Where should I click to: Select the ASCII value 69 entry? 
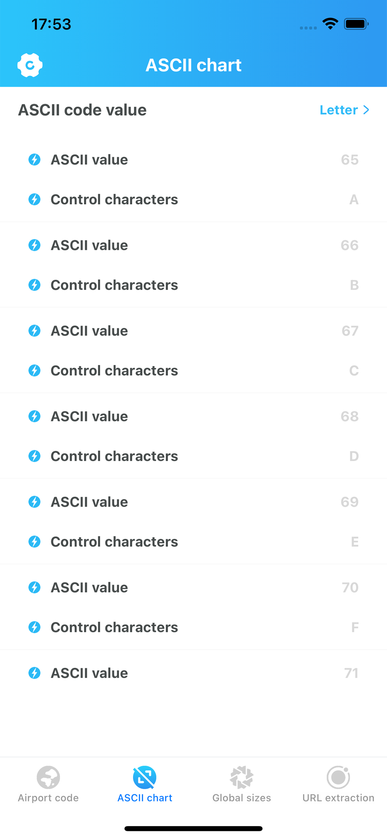click(193, 502)
